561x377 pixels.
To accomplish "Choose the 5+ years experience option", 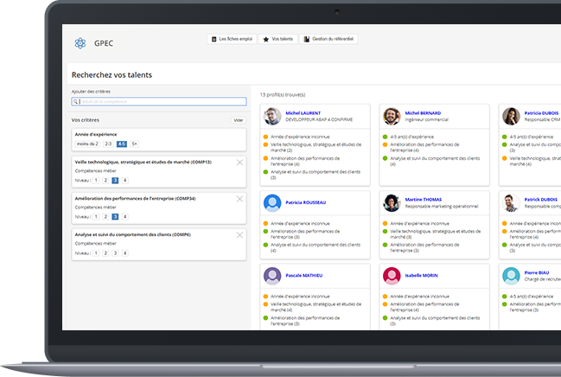I will (x=134, y=144).
